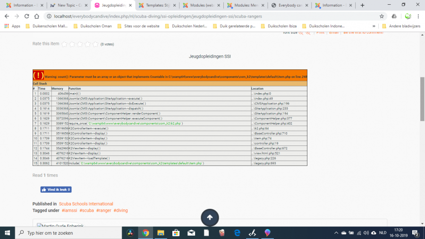Open the 'Duikscholen Oman' bookmark folder
Screen dimensions: 425x239
(93, 26)
